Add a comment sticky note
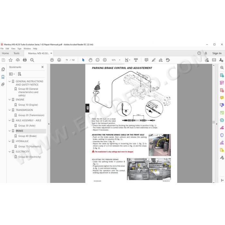The image size is (225, 225). pos(146,60)
